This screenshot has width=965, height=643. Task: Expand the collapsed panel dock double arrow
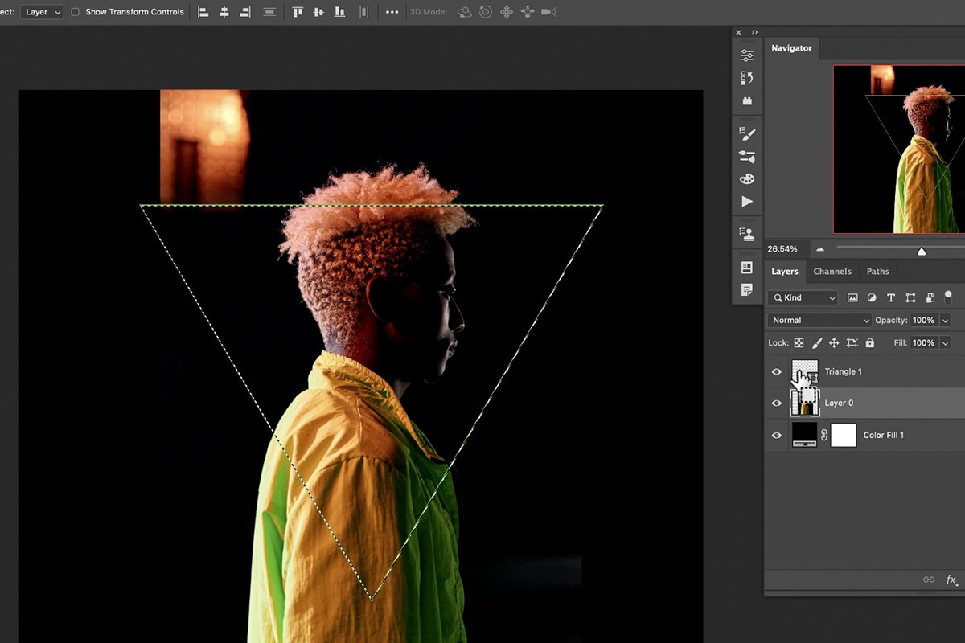tap(754, 32)
